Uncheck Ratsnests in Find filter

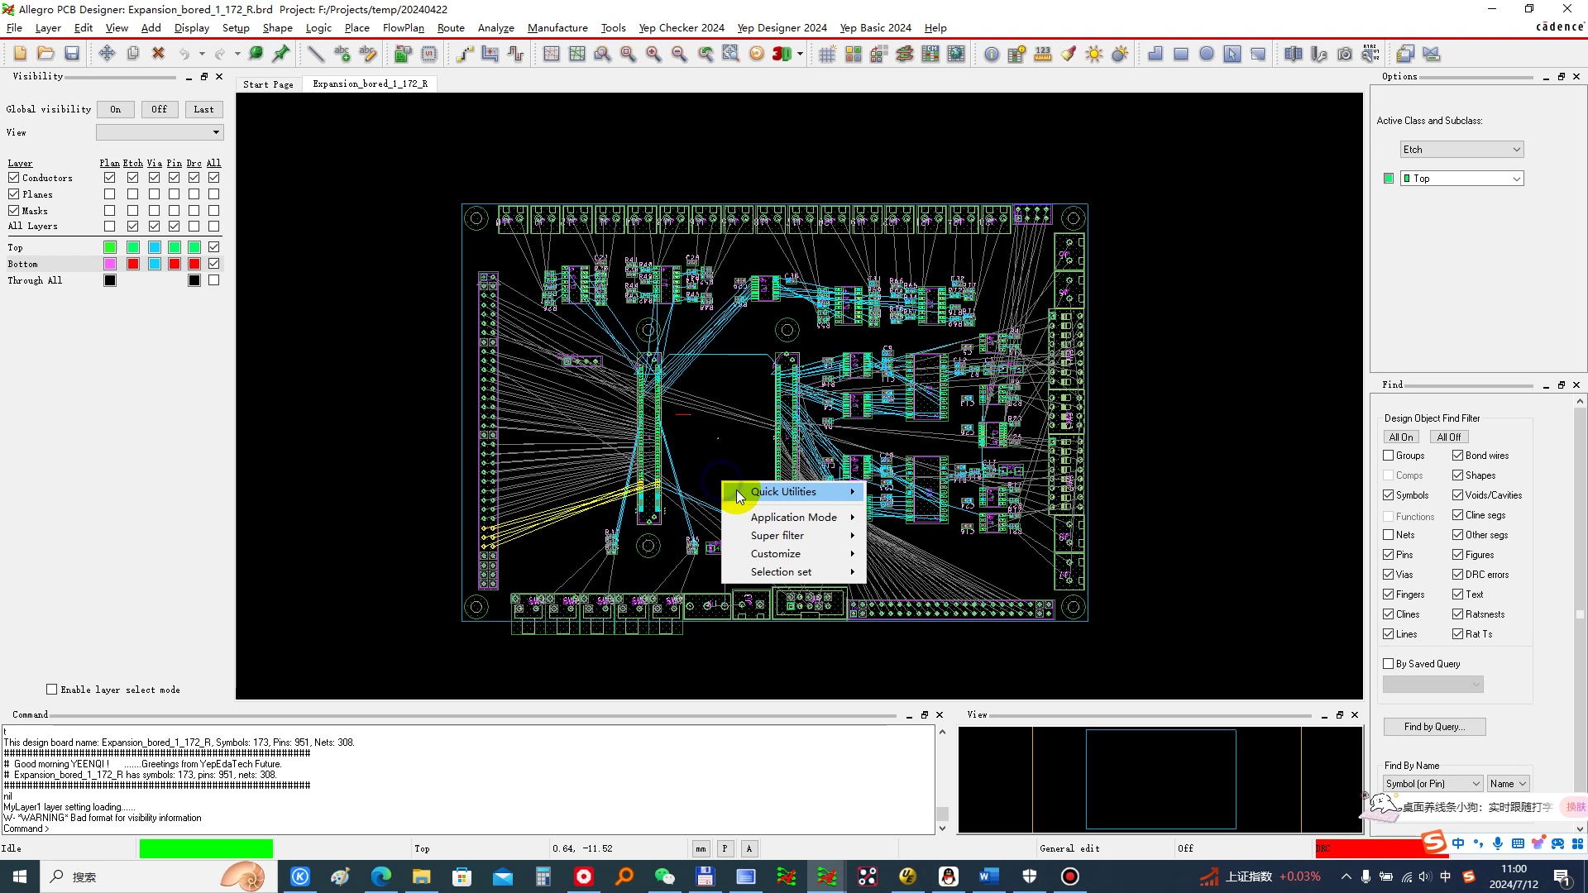1457,614
